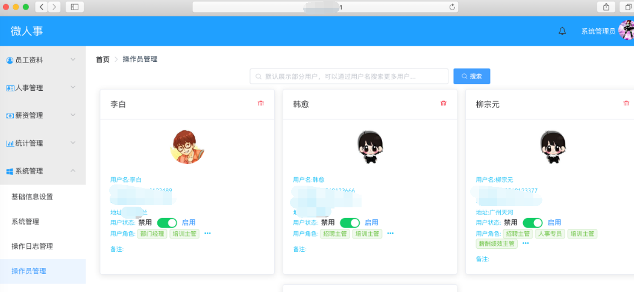Toggle 李白 user status switch
Image resolution: width=634 pixels, height=292 pixels.
(x=167, y=223)
